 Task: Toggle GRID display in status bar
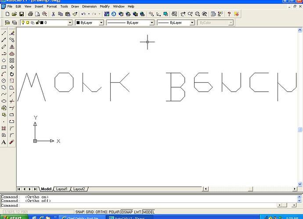90,212
